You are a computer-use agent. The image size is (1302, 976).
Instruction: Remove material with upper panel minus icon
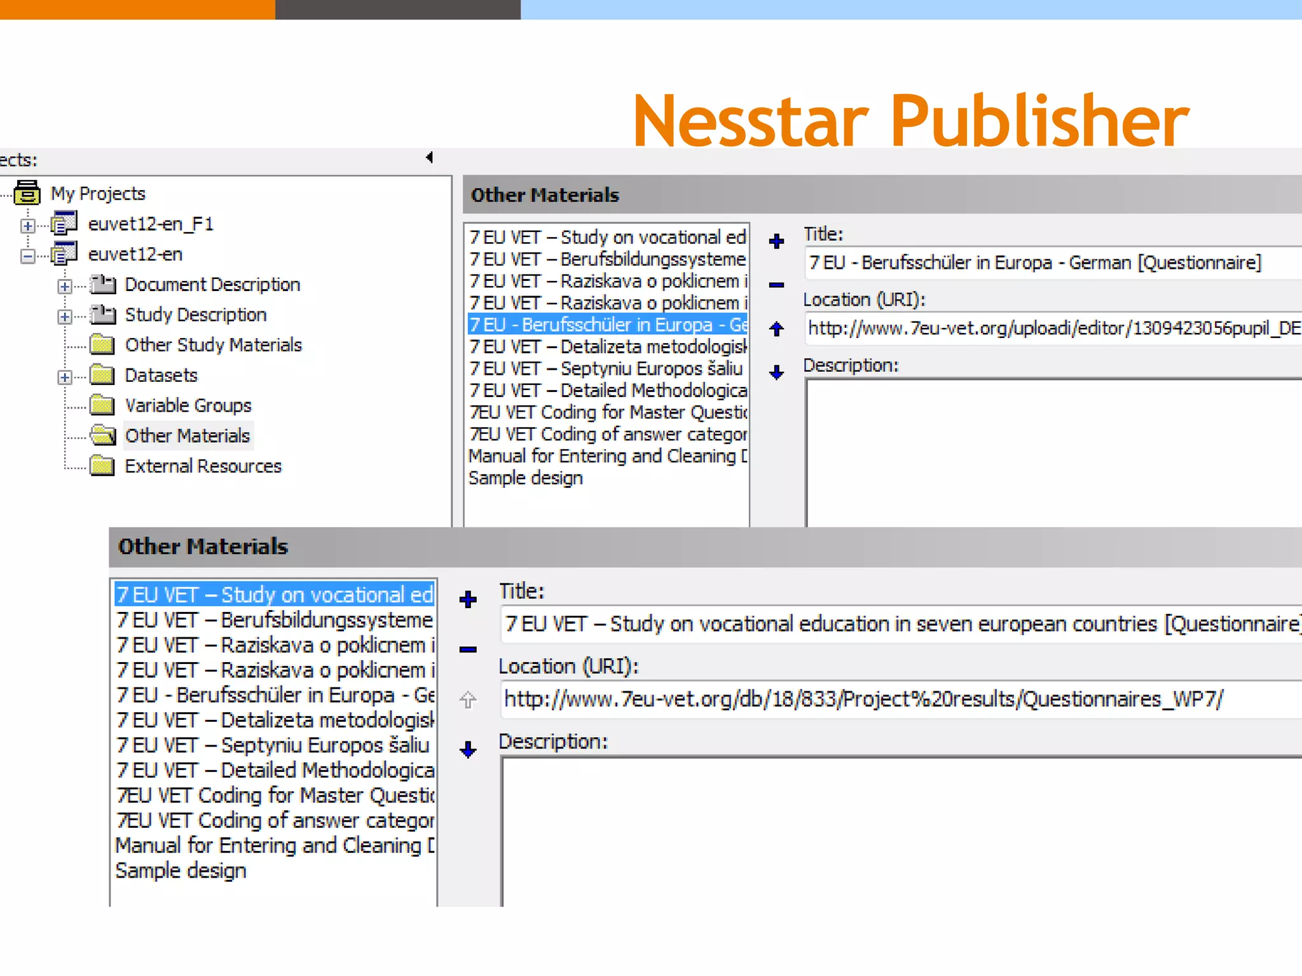776,285
